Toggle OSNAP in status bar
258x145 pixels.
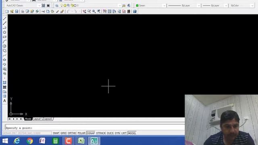coord(91,133)
